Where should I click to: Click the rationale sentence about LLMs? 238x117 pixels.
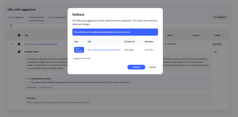point(58,102)
